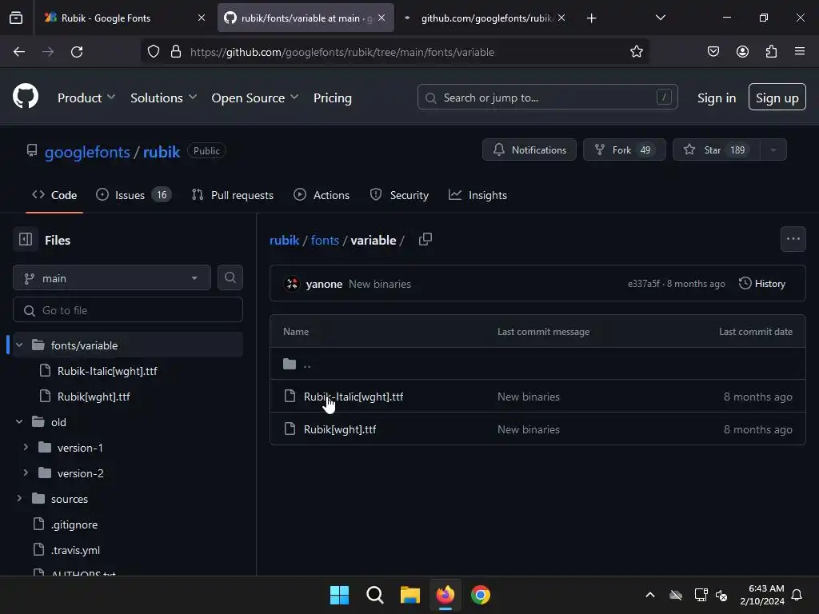This screenshot has width=819, height=614.
Task: Open the Insights tab
Action: (478, 195)
